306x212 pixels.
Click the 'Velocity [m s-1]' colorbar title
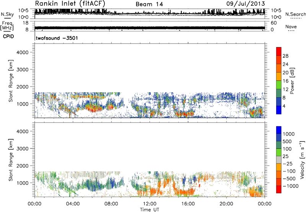tap(302, 160)
